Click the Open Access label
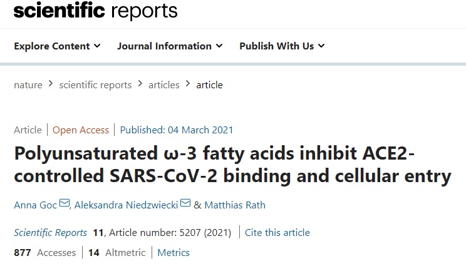 [x=80, y=130]
